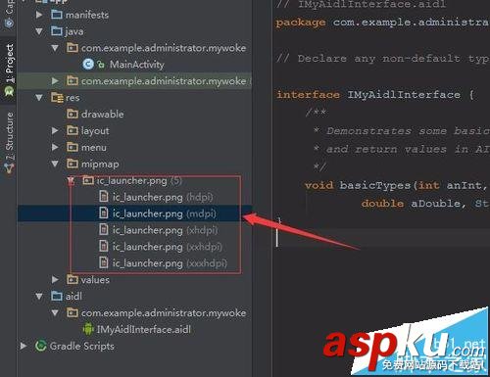Image resolution: width=490 pixels, height=377 pixels.
Task: Click the menu folder icon
Action: (73, 147)
